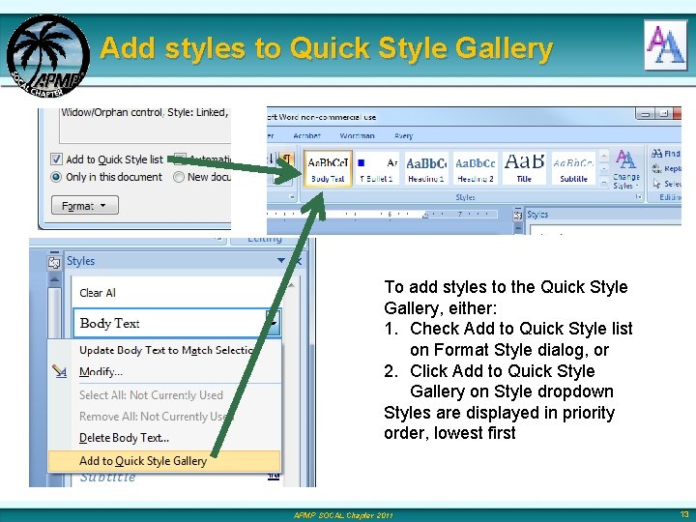
Task: Apply the Title quick style
Action: point(524,168)
